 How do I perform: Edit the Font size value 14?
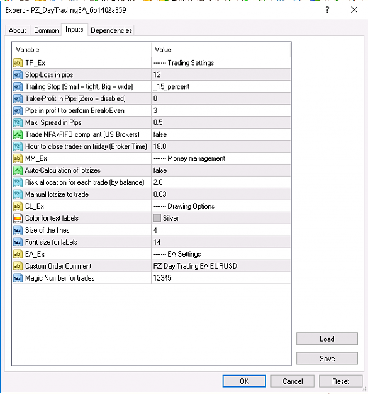tap(221, 242)
